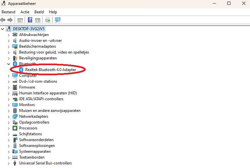
Task: Expand the Human Interface-apparaten (HID) category
Action: tap(9, 93)
